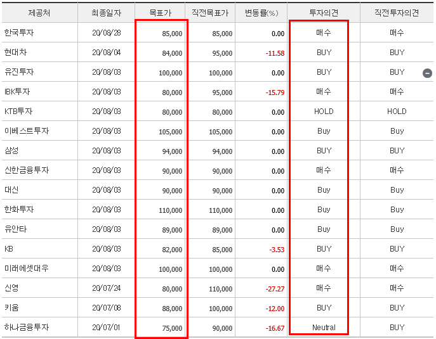Select the 유진투자 provider name
The height and width of the screenshot is (339, 436).
pyautogui.click(x=19, y=72)
